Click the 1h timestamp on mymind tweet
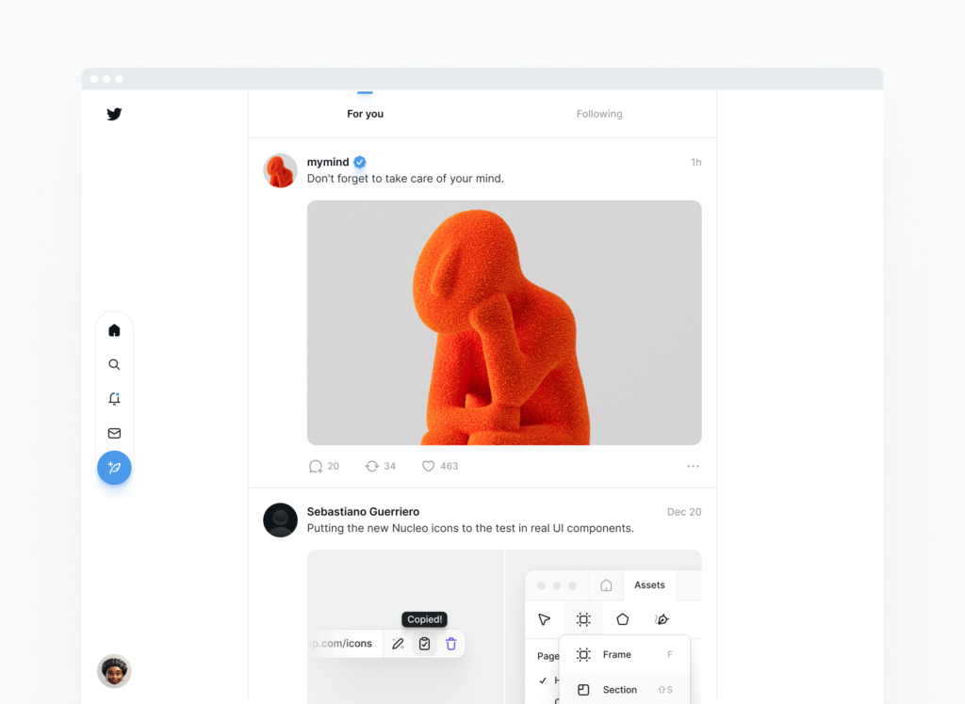965x704 pixels. (696, 162)
